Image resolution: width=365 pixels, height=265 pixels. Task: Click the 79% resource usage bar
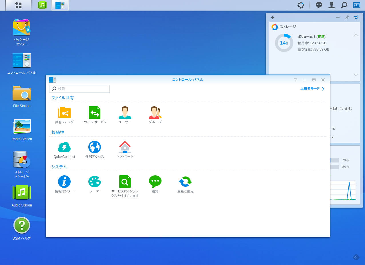coord(334,160)
